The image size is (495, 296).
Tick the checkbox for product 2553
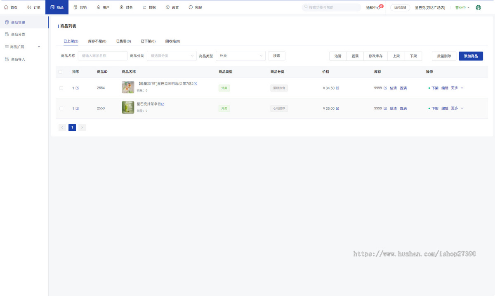click(x=61, y=108)
